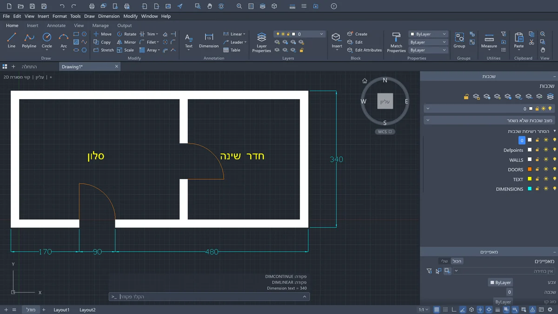The width and height of the screenshot is (558, 314).
Task: Click the Paste button
Action: (519, 40)
